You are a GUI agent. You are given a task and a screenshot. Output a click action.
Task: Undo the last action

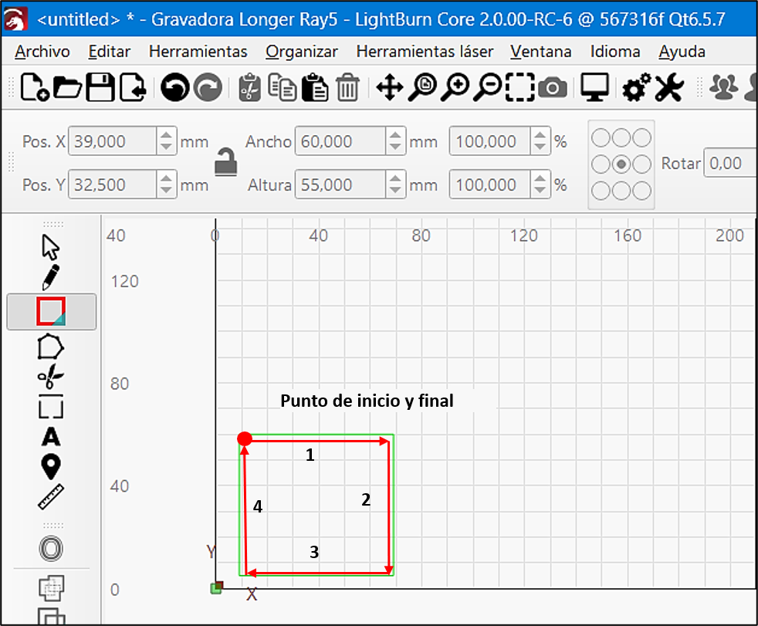pyautogui.click(x=174, y=87)
